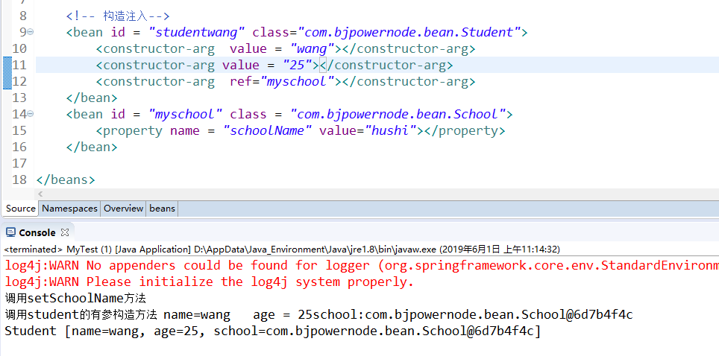The height and width of the screenshot is (356, 719).
Task: Click the "com.bjpowernode.bean.Student" class value
Action: 409,32
